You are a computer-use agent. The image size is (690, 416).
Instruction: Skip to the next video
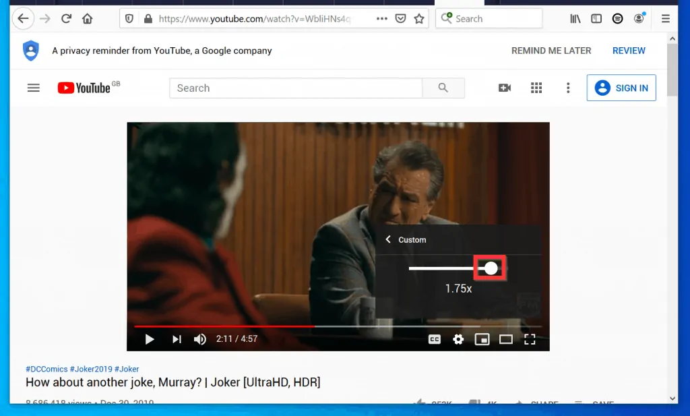[x=177, y=339]
